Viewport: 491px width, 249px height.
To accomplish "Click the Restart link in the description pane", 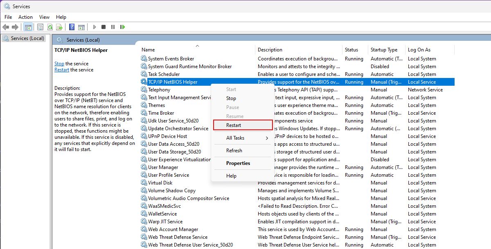I will pos(61,70).
